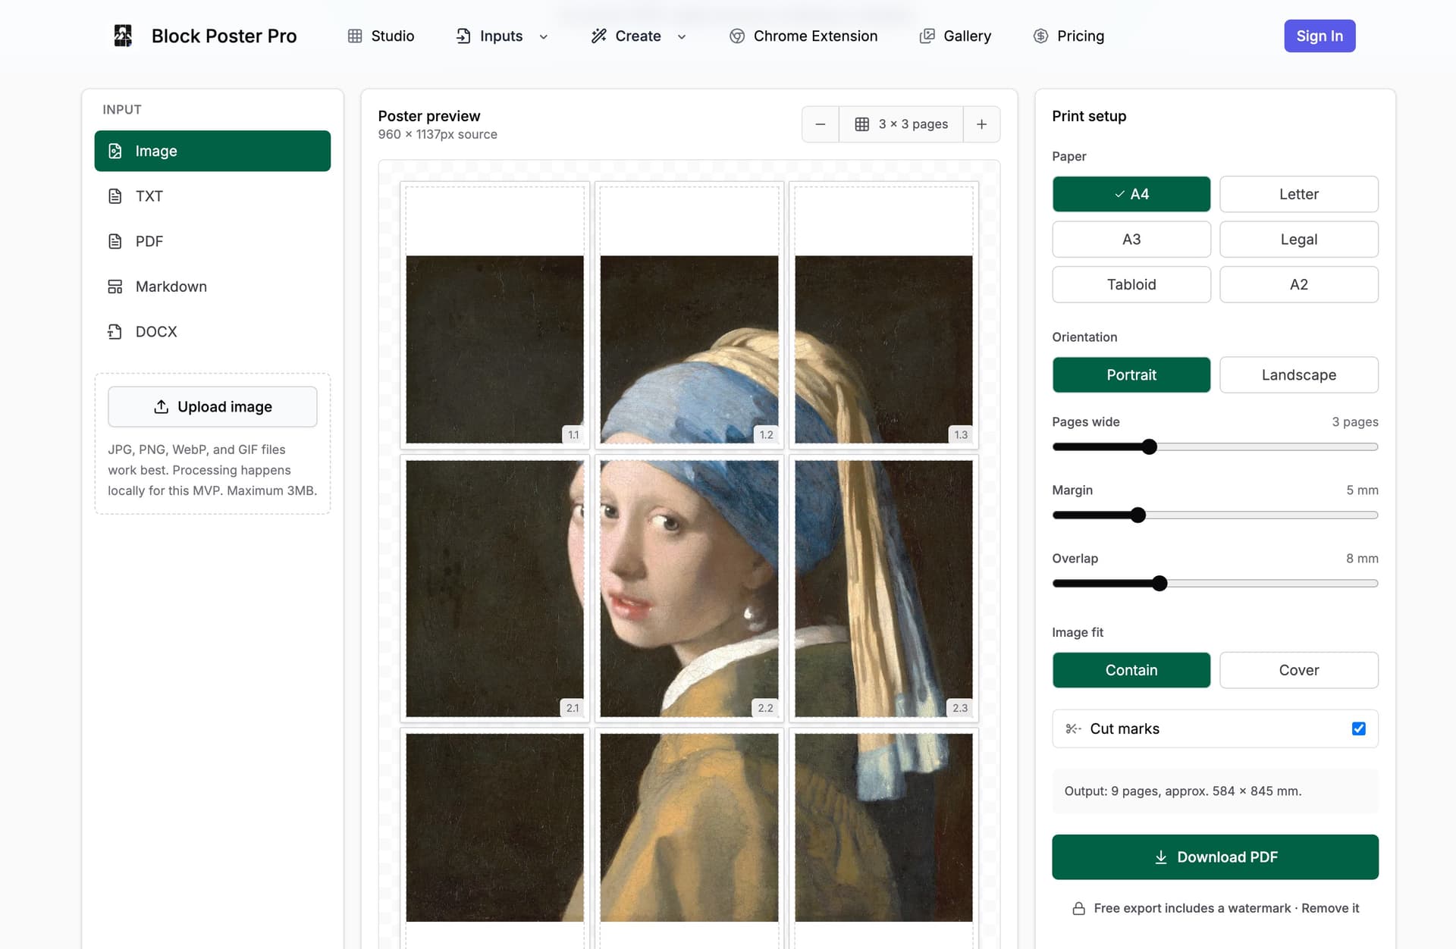Viewport: 1456px width, 949px height.
Task: Decrease page count with minus button
Action: pyautogui.click(x=821, y=124)
